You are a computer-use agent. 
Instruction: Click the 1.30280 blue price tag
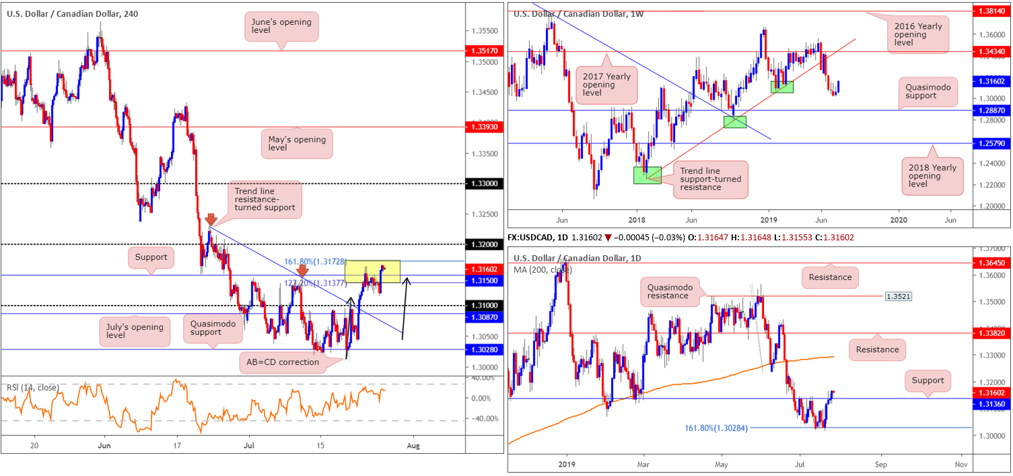pos(485,349)
